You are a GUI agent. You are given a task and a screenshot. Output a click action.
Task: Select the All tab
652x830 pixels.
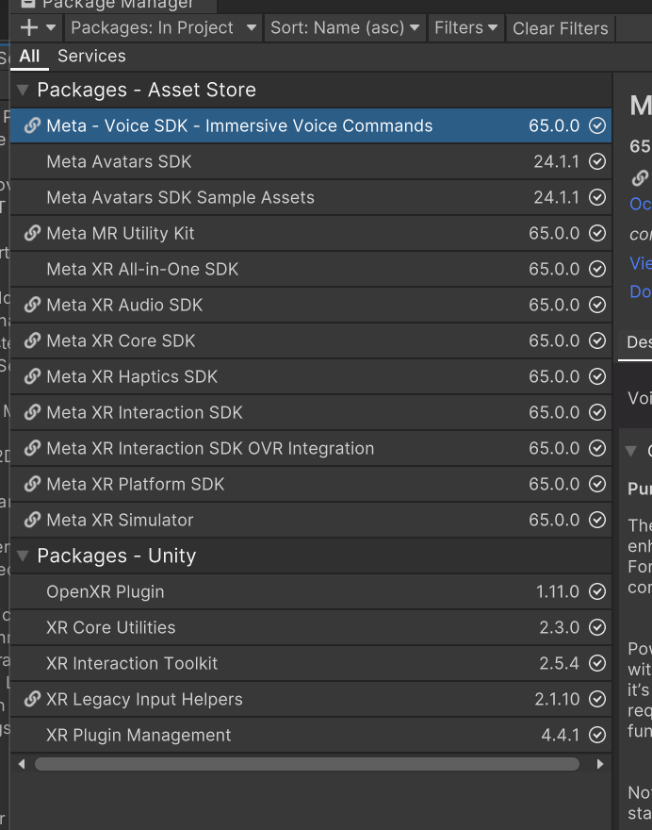pos(29,56)
